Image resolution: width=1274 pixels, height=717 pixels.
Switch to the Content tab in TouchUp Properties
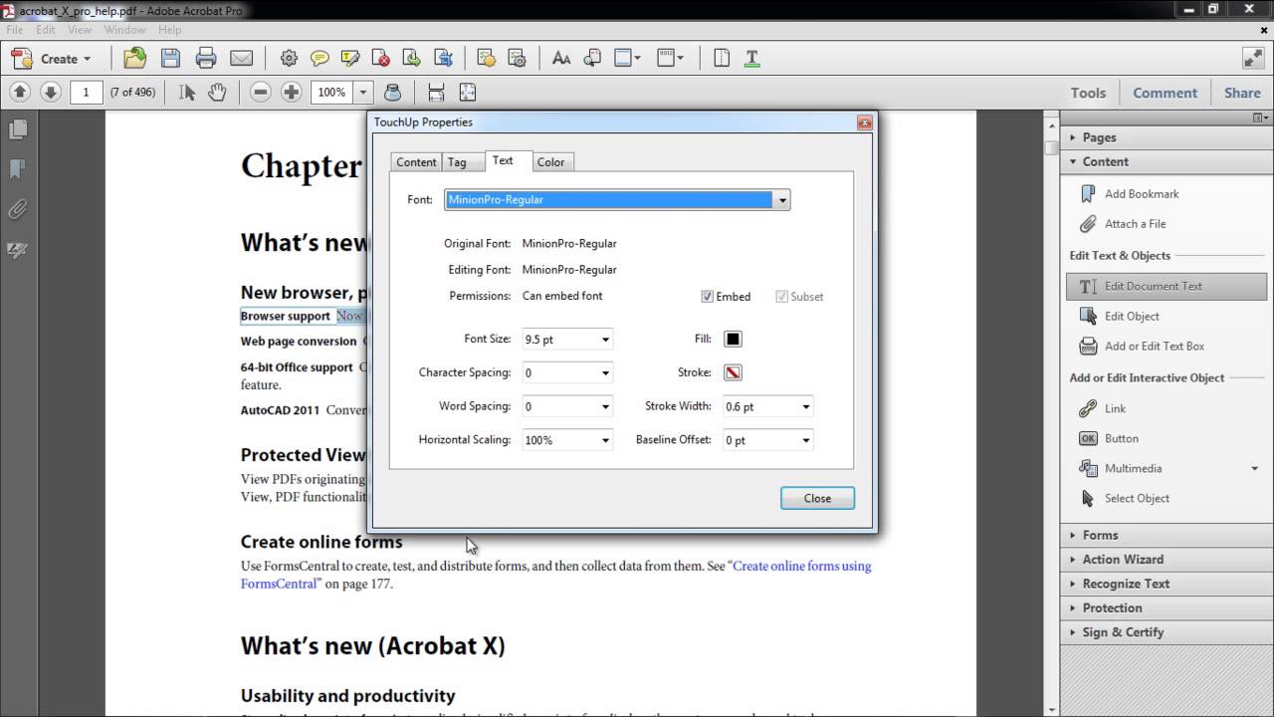[416, 162]
